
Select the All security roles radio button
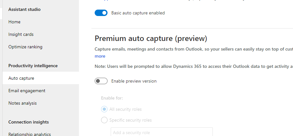tap(104, 109)
